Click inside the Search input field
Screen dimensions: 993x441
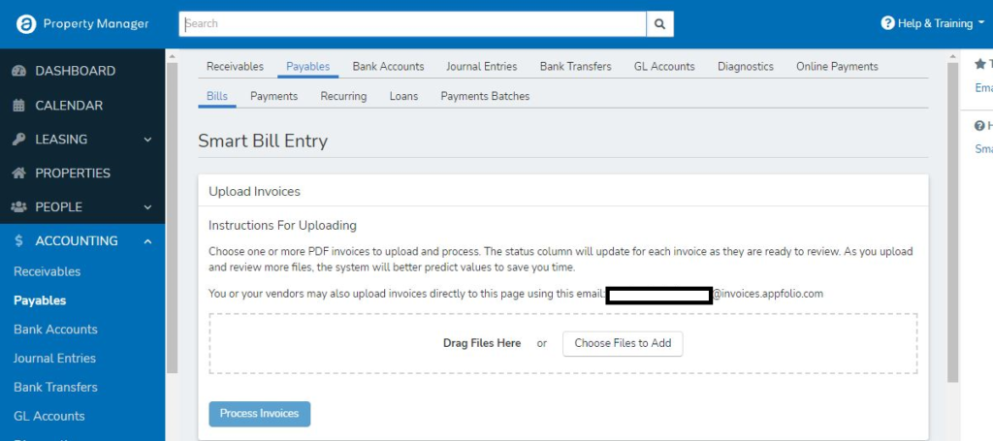coord(412,24)
